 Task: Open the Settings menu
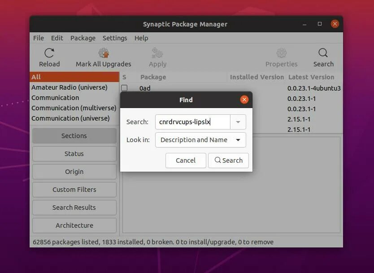(x=115, y=38)
